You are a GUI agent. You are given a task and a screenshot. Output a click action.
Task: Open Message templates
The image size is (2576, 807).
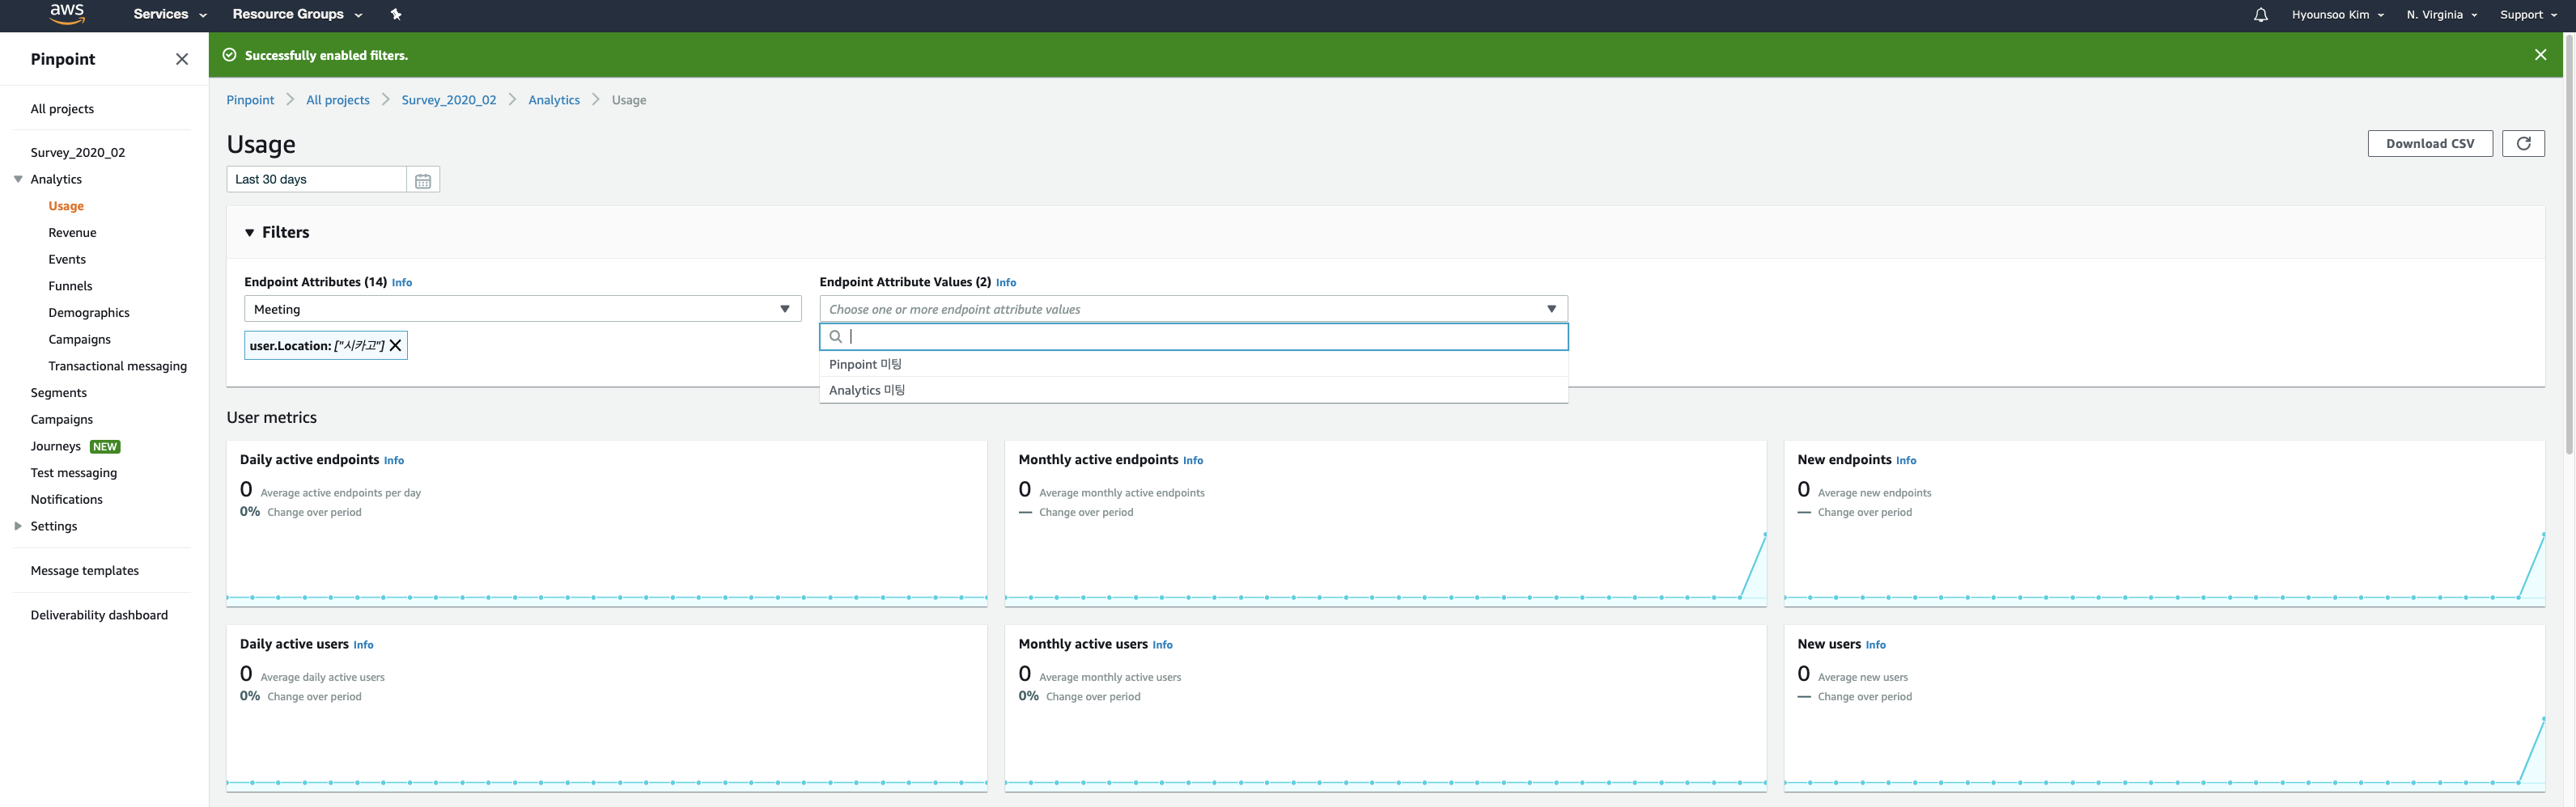click(x=85, y=572)
